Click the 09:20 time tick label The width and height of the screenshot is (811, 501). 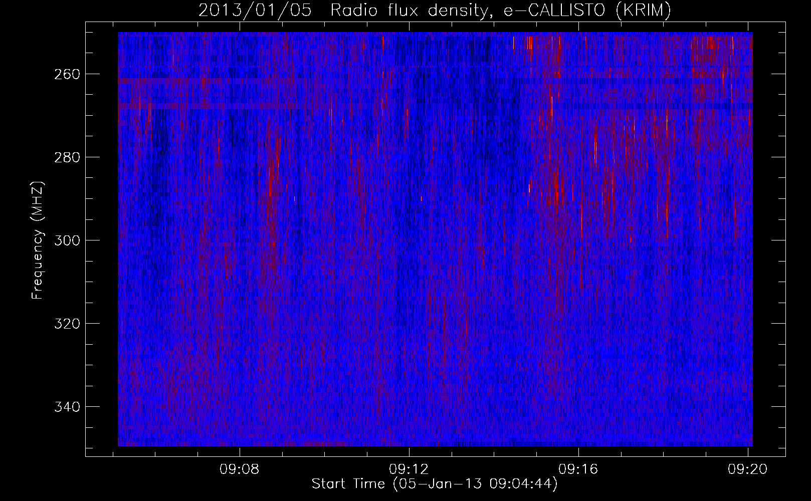point(748,469)
